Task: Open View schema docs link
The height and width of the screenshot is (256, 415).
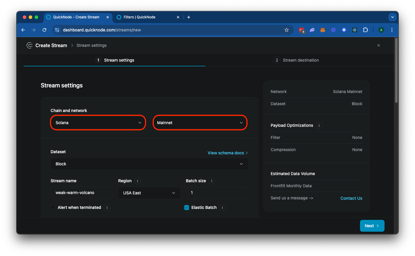Action: (227, 153)
